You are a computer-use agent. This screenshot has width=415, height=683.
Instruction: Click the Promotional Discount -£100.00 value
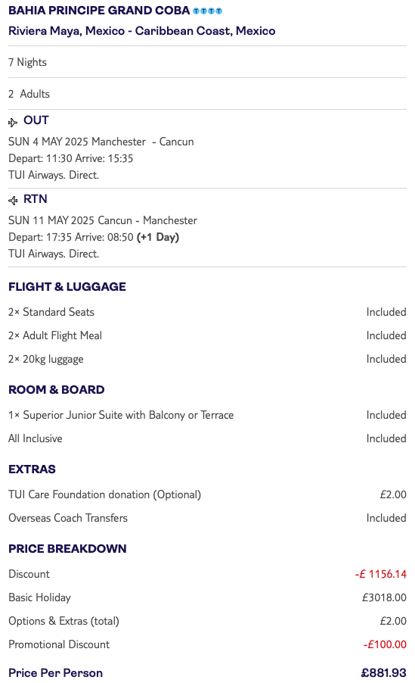tap(385, 644)
